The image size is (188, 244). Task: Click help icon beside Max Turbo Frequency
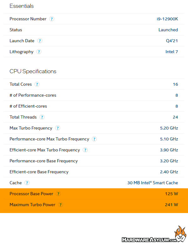58,128
